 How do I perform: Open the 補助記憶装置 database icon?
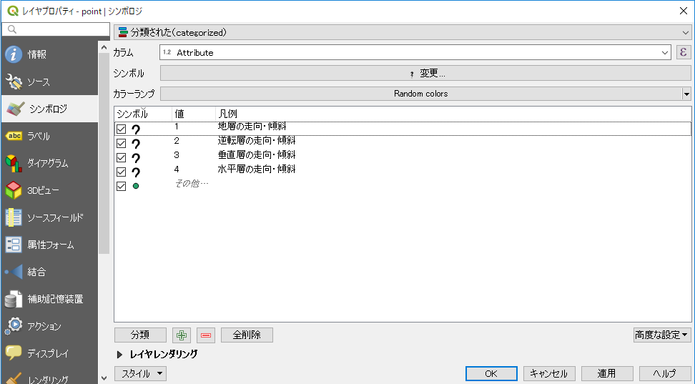click(14, 300)
